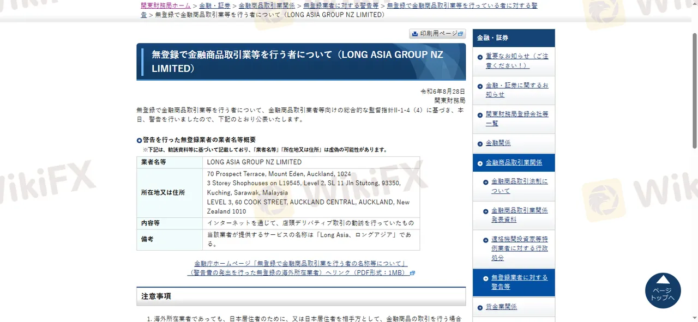
Task: Click arrow icon beside 無登録業者に対する警告等
Action: point(486,278)
